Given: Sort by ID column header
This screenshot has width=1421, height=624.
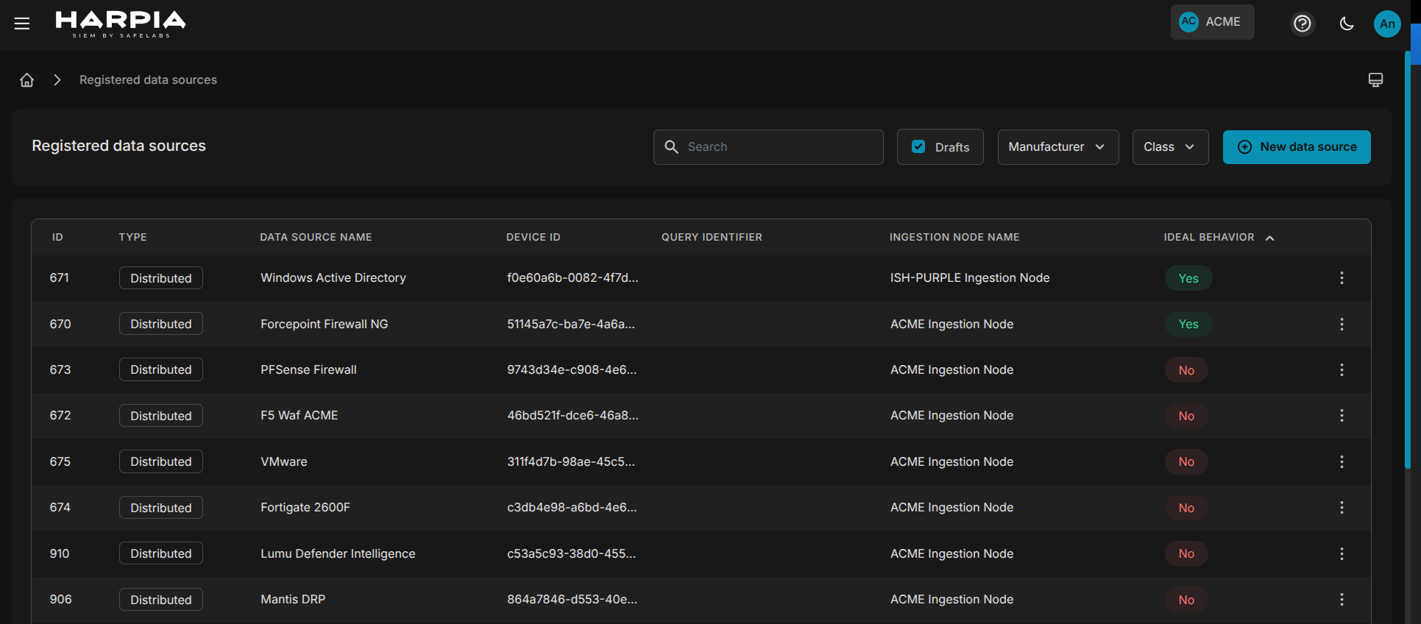Looking at the screenshot, I should click(57, 237).
